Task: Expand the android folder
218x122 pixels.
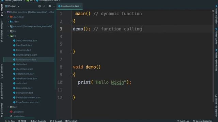Action: pyautogui.click(x=8, y=26)
